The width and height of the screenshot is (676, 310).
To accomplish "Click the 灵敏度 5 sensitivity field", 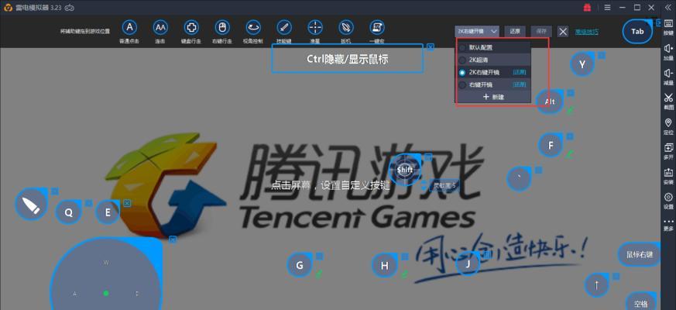I will point(444,185).
